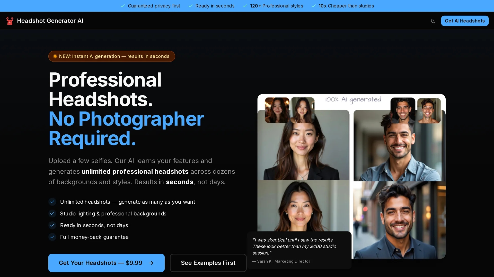Click check icon beside Full money-back guarantee
494x277 pixels.
coord(52,237)
